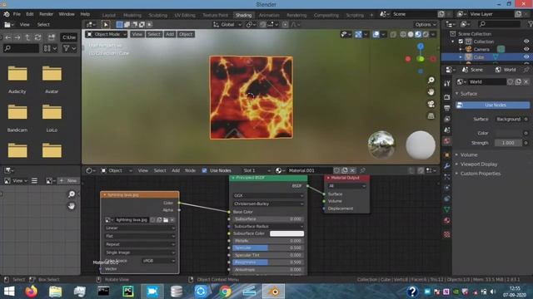Toggle proportional editing in viewport header

(285, 24)
